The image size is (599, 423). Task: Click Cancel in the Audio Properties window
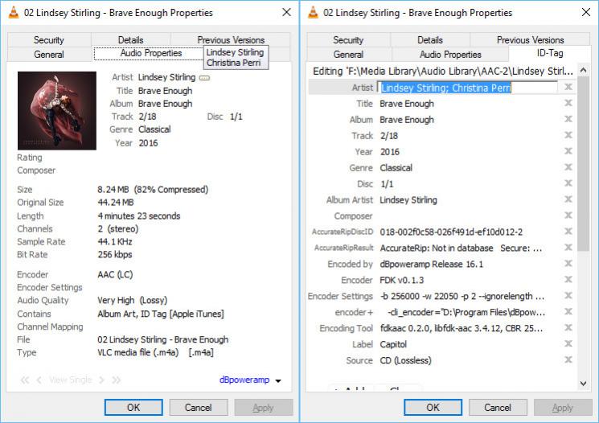coord(199,408)
